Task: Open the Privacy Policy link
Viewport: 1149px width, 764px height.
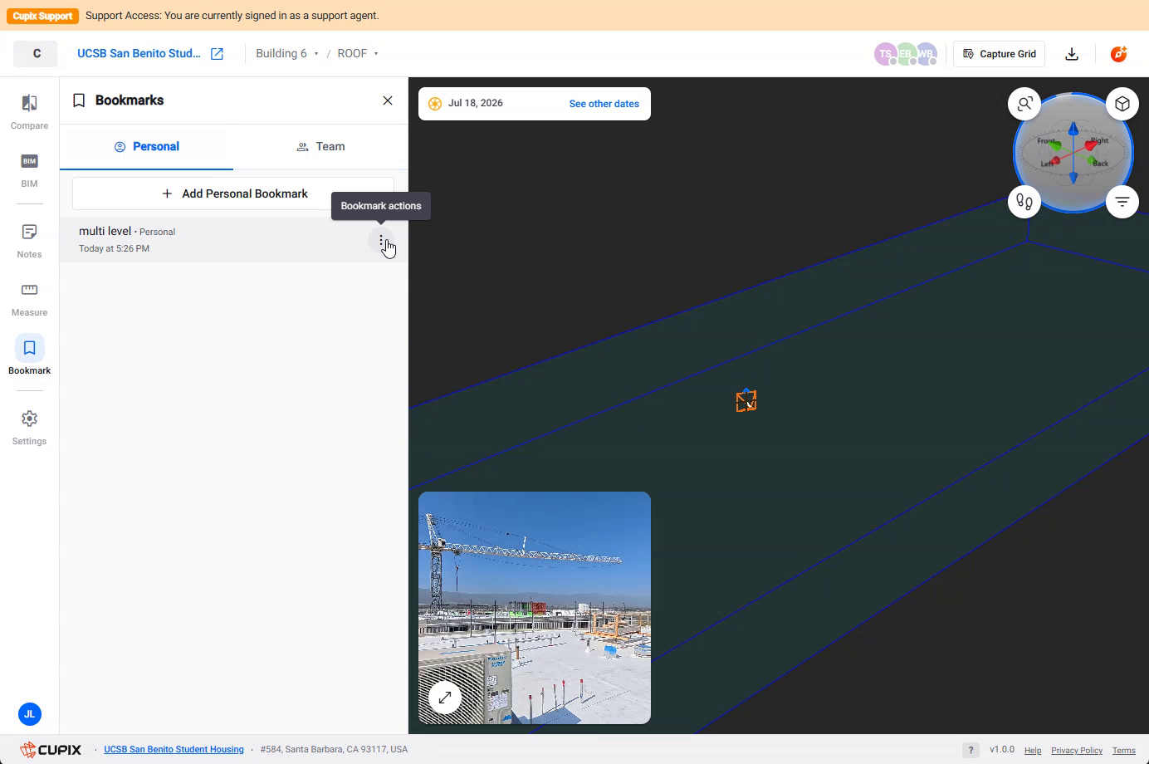Action: (x=1077, y=751)
